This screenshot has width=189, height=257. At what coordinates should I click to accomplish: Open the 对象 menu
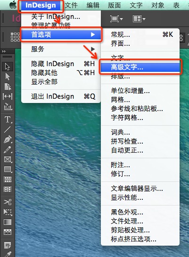click(x=157, y=5)
